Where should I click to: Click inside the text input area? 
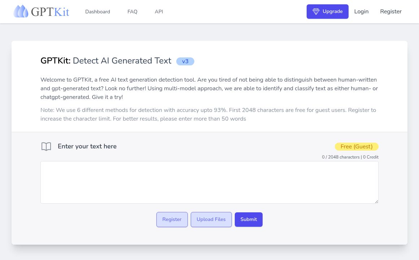point(209,182)
